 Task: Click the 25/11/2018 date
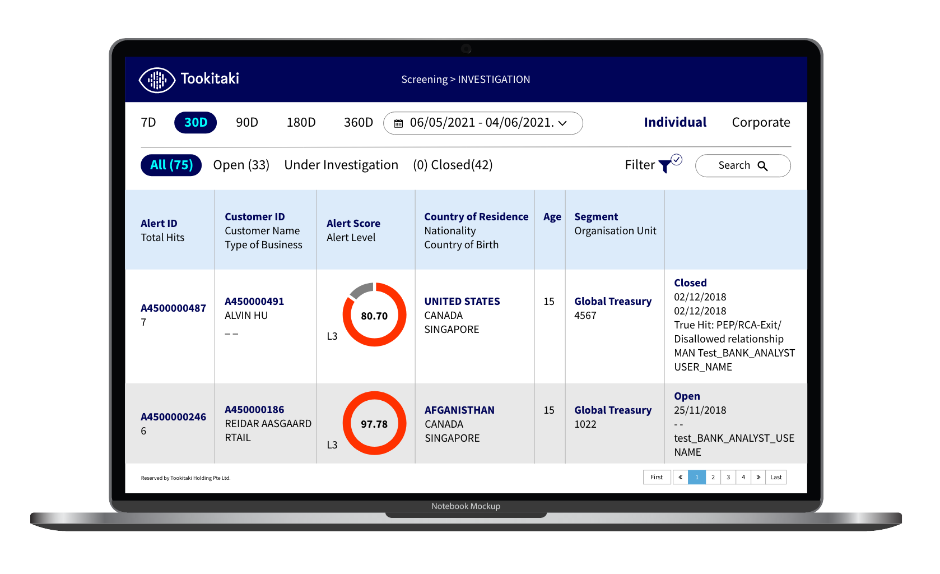[x=700, y=410]
